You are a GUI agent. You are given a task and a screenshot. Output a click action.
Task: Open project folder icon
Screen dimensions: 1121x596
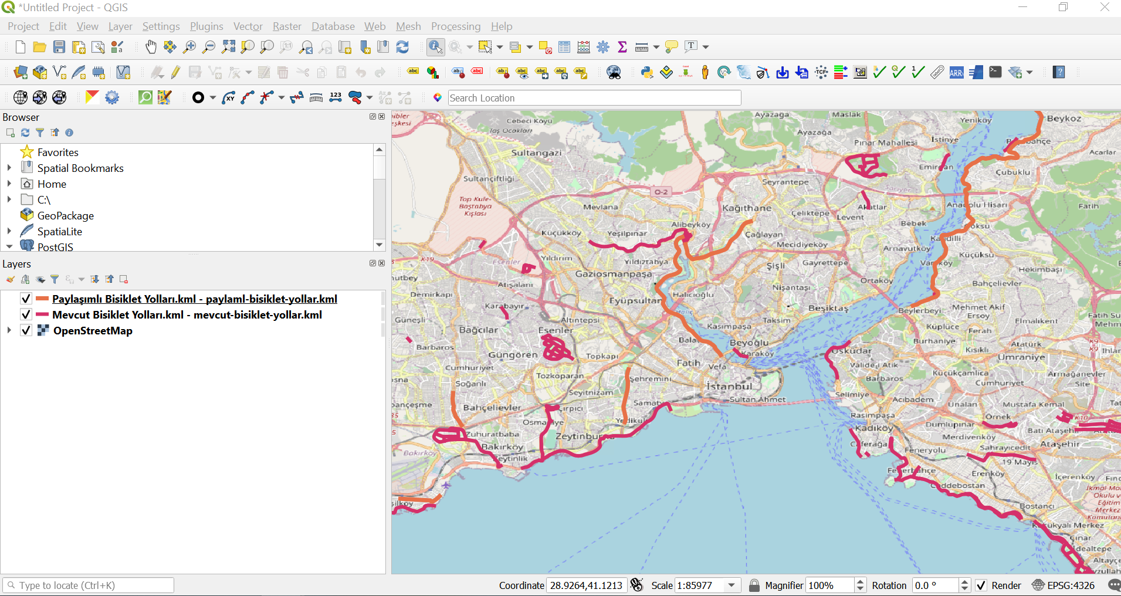tap(39, 47)
